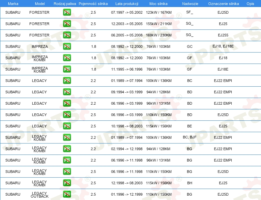Click the BC body code cell in the Legacy row

[x=190, y=81]
